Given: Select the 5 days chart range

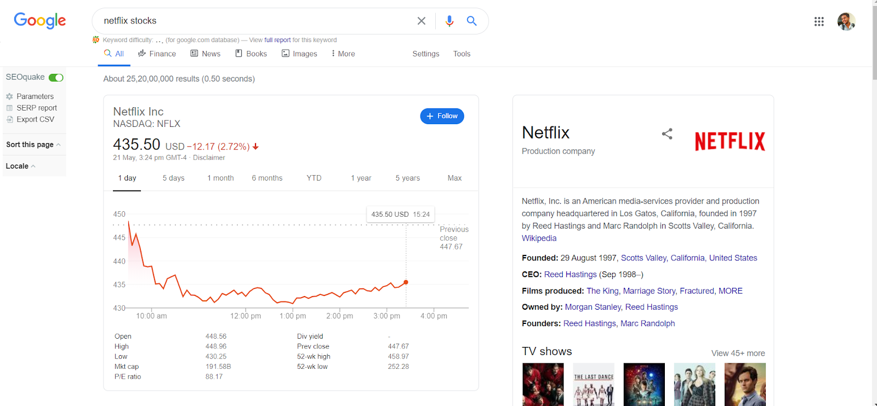Looking at the screenshot, I should (x=173, y=178).
